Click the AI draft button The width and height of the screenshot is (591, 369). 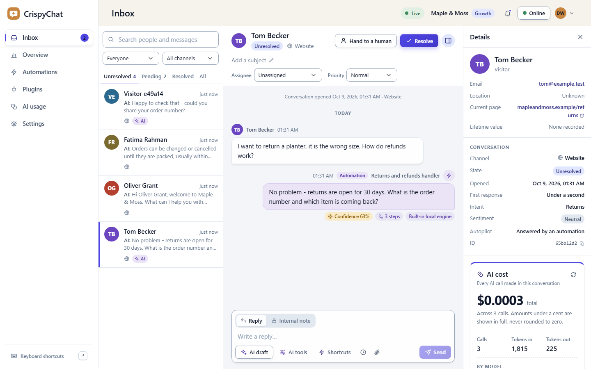[254, 352]
